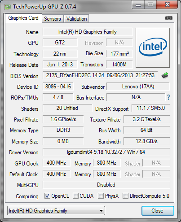181x222 pixels.
Task: Click the camera screenshot icon
Action: tap(169, 18)
